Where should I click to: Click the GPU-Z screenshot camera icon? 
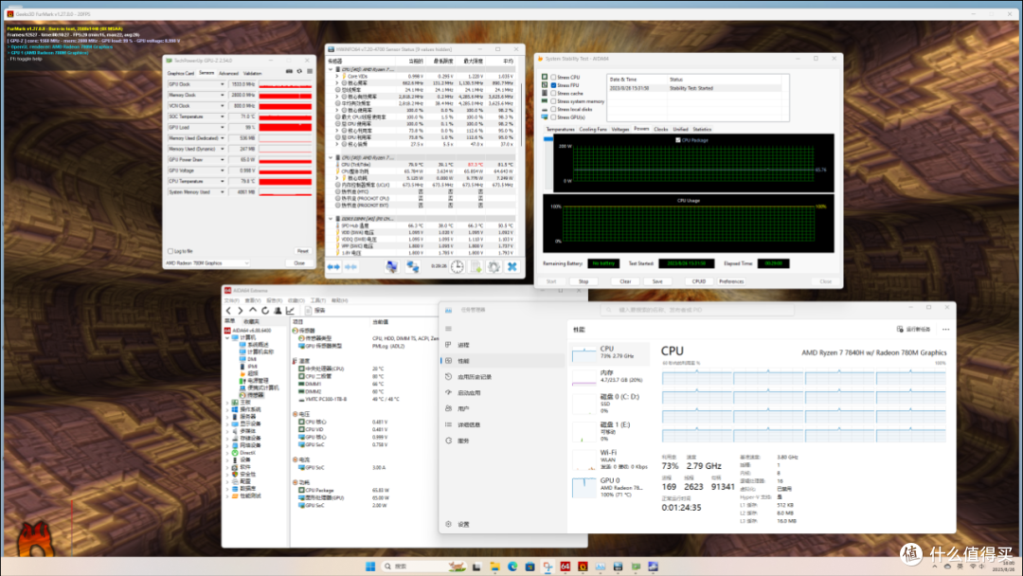(289, 71)
